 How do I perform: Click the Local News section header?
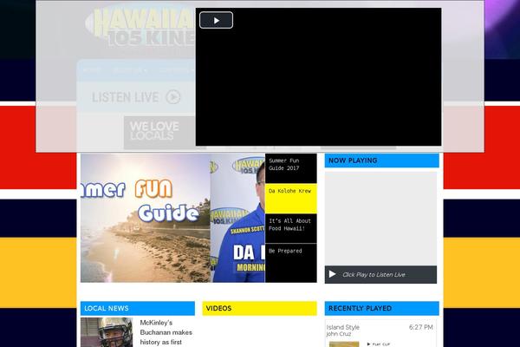[138, 308]
